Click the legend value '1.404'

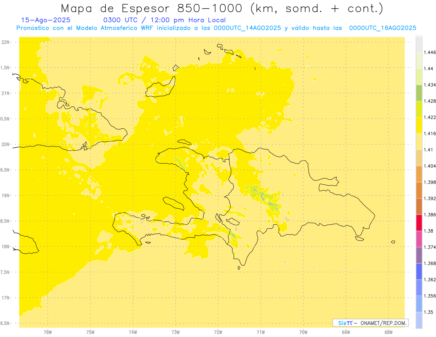pyautogui.click(x=429, y=166)
